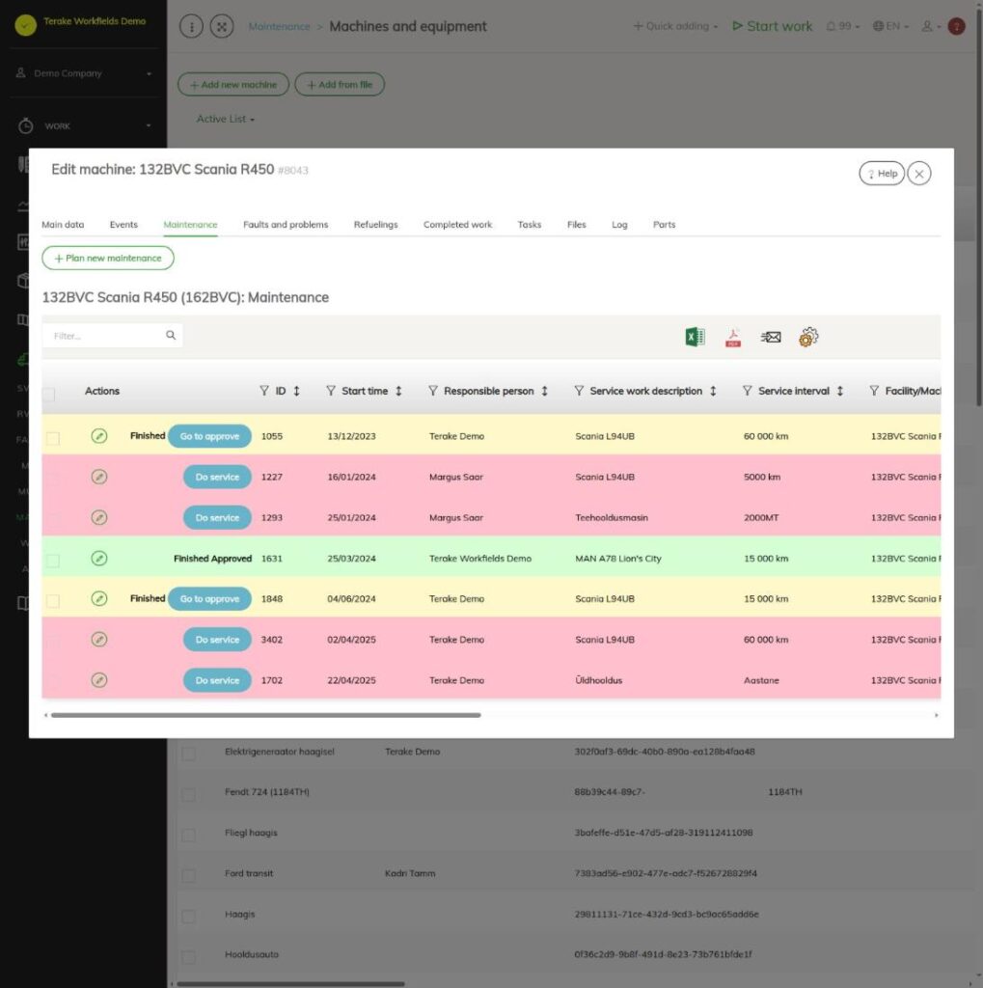Sort by Start time arrows
This screenshot has height=988, width=983.
click(398, 391)
